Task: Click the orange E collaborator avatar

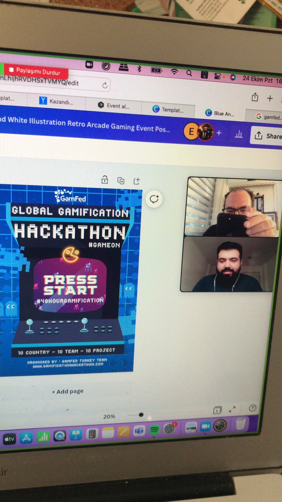Action: 191,132
